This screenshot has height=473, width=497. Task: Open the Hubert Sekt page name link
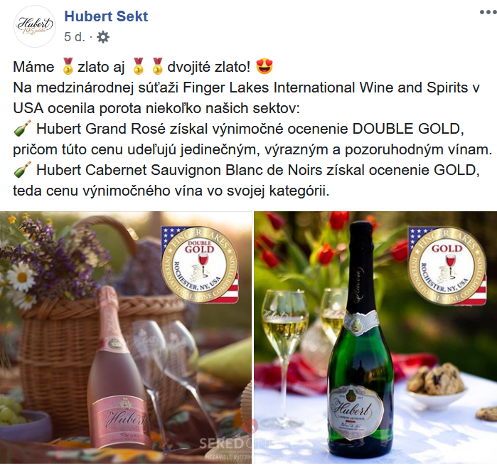tap(106, 16)
